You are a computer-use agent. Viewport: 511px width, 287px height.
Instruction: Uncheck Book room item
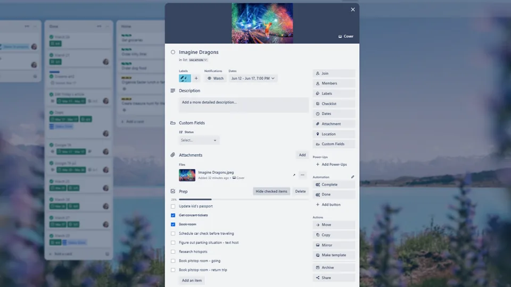[x=173, y=224]
